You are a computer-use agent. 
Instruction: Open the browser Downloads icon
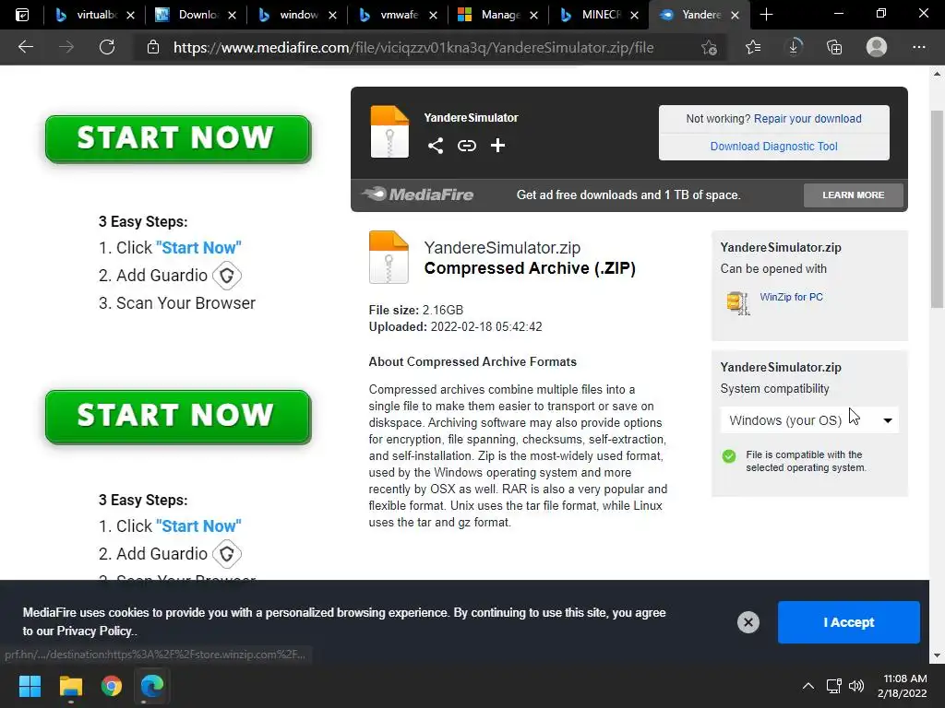(794, 47)
